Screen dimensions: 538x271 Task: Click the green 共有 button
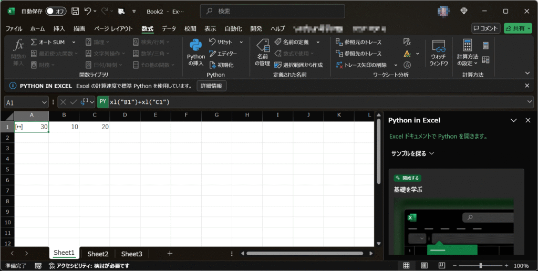pos(518,28)
